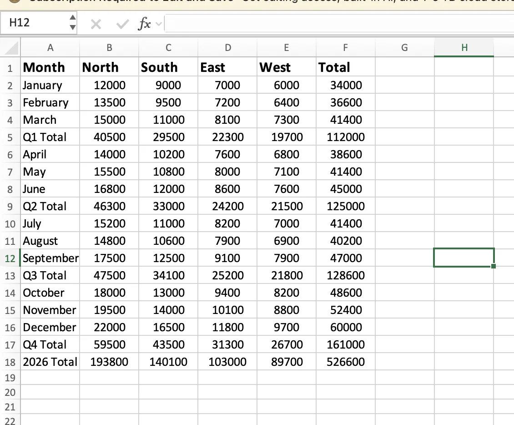
Task: Select the "December" cell
Action: pyautogui.click(x=50, y=327)
